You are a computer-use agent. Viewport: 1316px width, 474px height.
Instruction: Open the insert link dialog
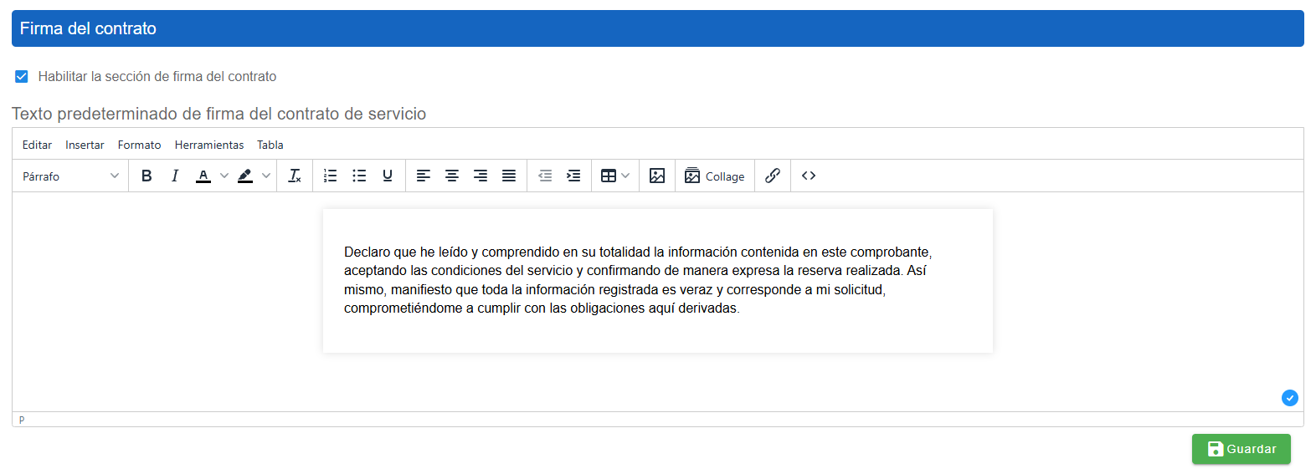point(773,176)
